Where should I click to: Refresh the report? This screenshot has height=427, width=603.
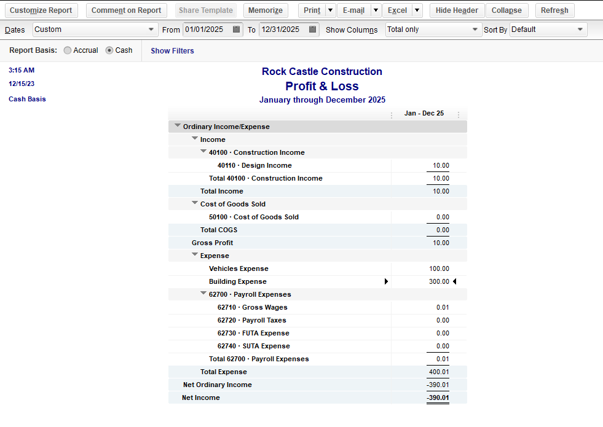pos(554,10)
